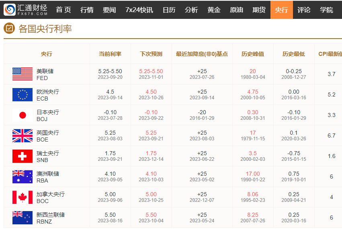Click the Australia flag icon
The height and width of the screenshot is (234, 342).
[23, 177]
